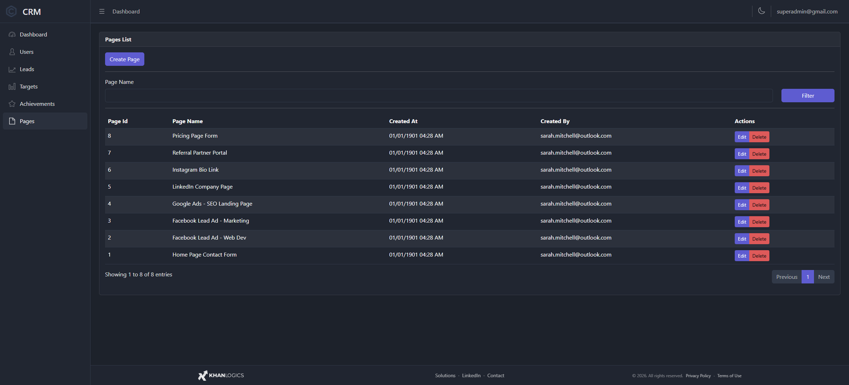This screenshot has height=385, width=849.
Task: Open the Terms of Use link
Action: click(729, 376)
